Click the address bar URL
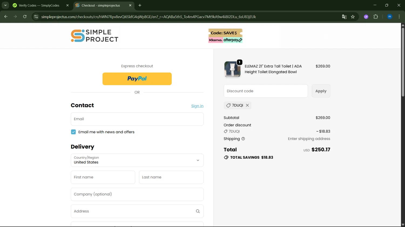Image resolution: width=405 pixels, height=227 pixels. tap(148, 17)
